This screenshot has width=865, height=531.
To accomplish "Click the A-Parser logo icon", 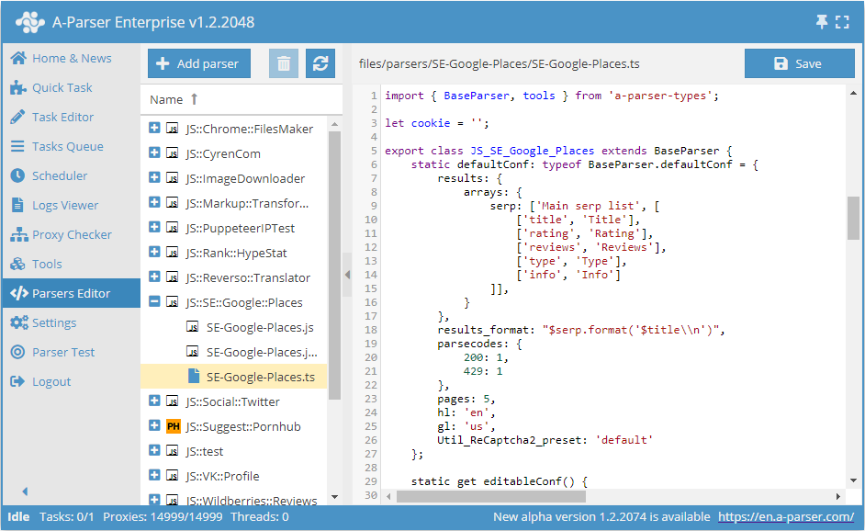I will click(30, 22).
